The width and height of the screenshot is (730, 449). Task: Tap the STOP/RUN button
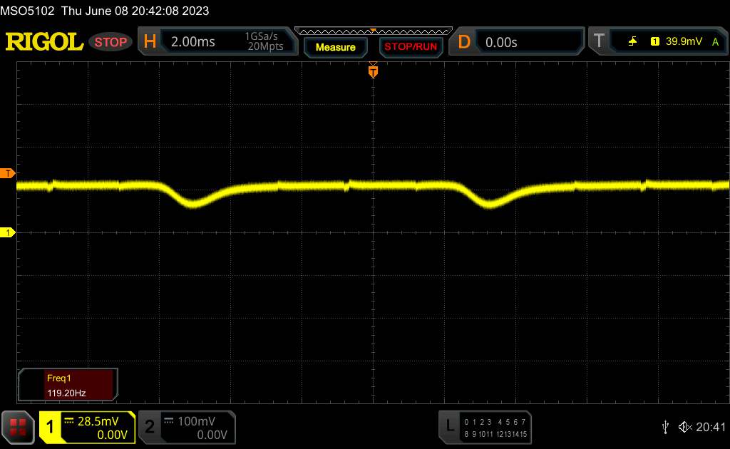pyautogui.click(x=411, y=46)
